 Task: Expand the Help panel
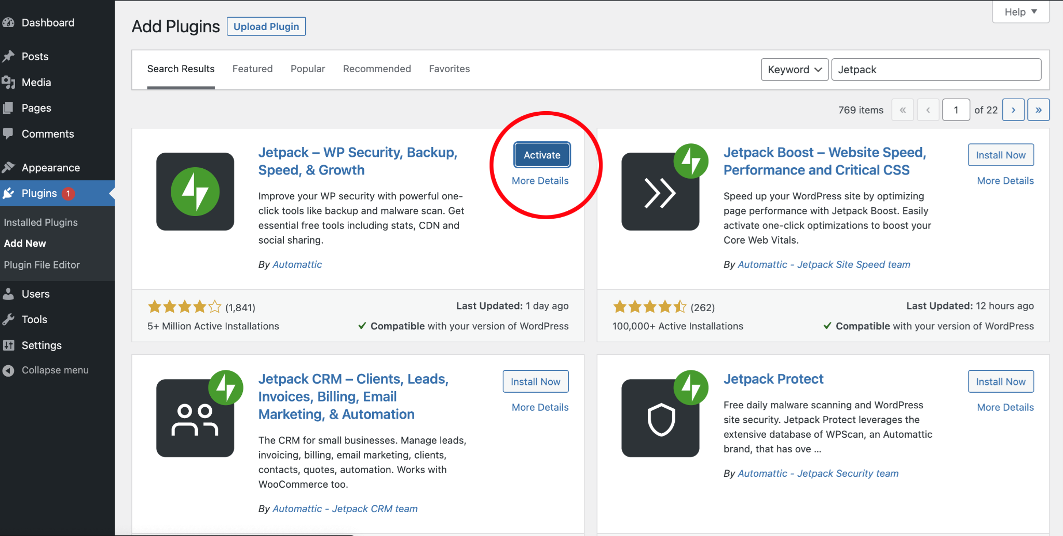click(1019, 11)
